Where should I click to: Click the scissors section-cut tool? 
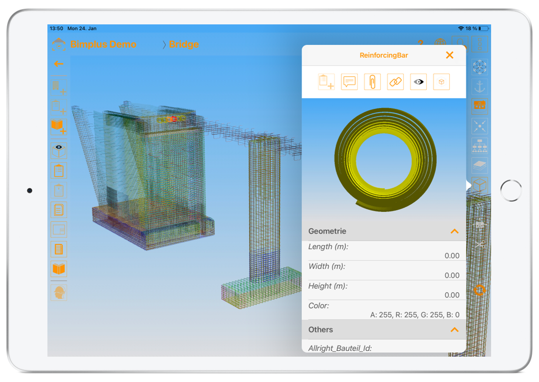(480, 244)
